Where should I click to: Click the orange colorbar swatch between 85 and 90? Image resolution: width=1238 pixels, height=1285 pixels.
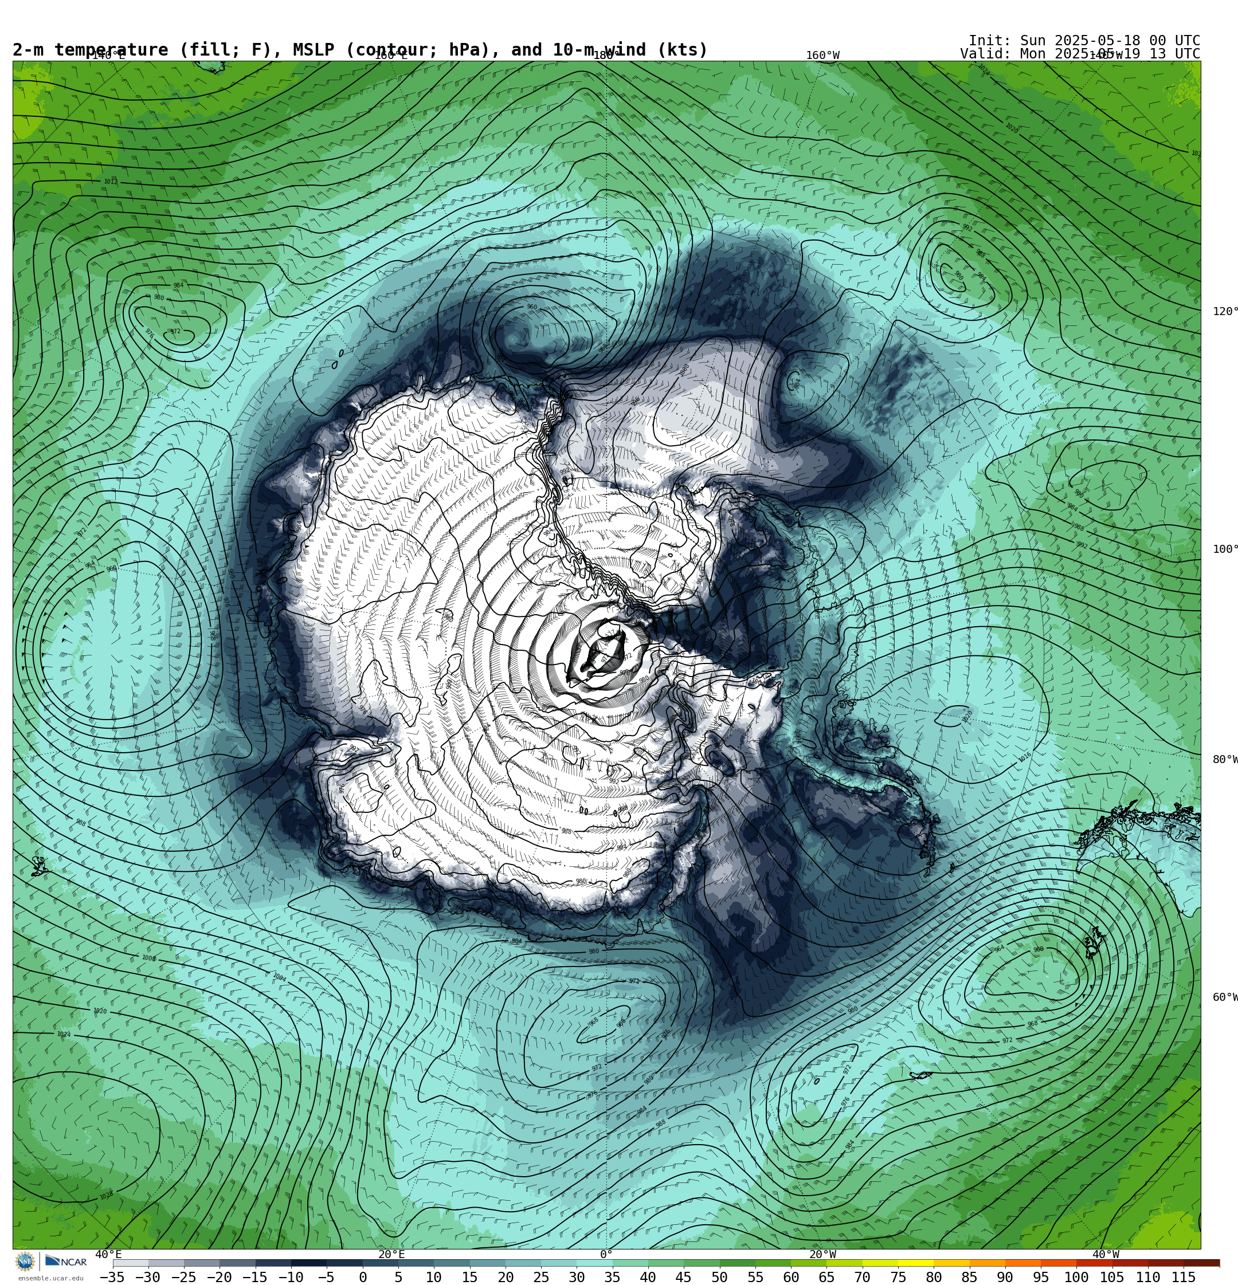987,1263
